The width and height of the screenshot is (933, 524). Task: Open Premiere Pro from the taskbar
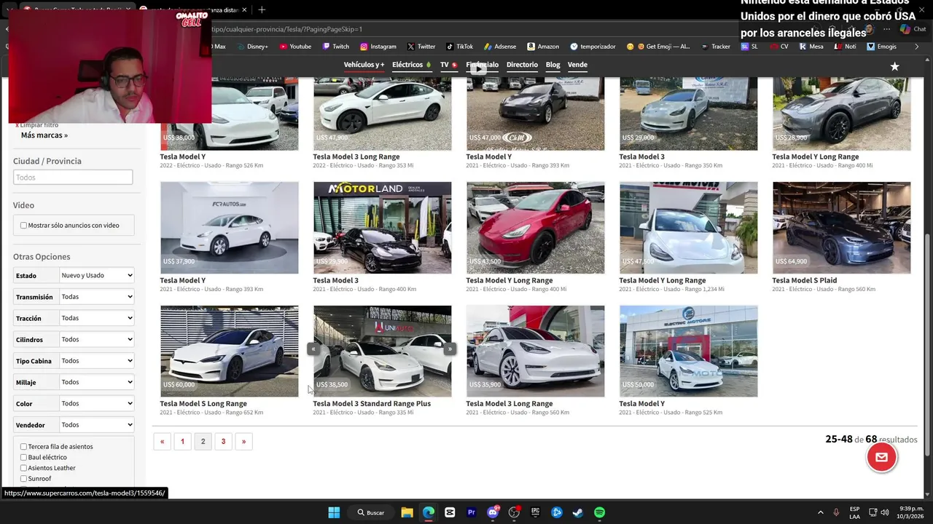tap(471, 512)
